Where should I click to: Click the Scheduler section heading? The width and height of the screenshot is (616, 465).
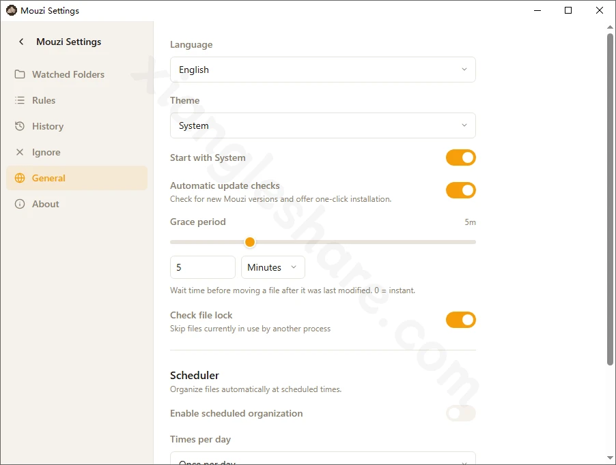coord(195,375)
